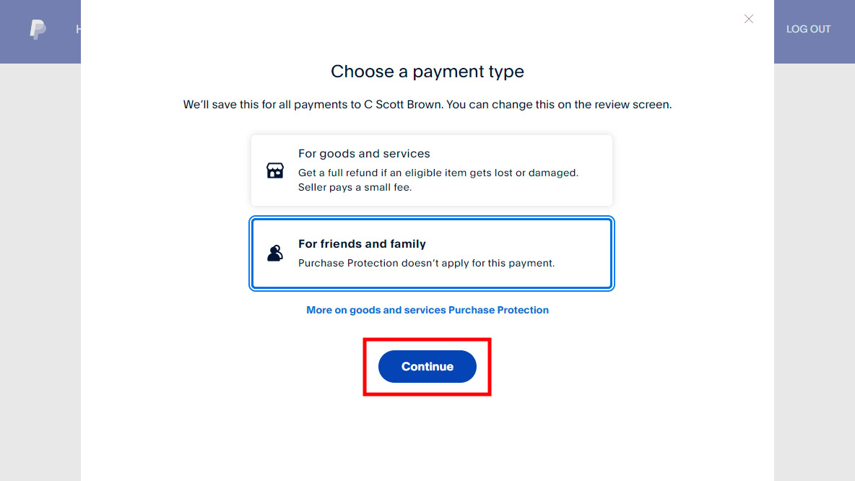Image resolution: width=855 pixels, height=481 pixels.
Task: Click LOG OUT in the header
Action: pos(808,30)
